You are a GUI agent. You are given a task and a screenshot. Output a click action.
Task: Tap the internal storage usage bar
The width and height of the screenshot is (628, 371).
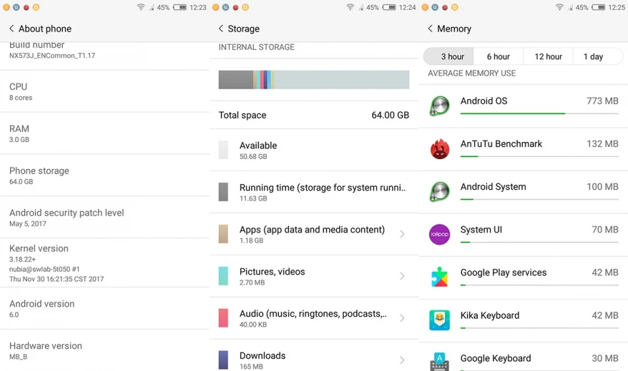[x=313, y=80]
